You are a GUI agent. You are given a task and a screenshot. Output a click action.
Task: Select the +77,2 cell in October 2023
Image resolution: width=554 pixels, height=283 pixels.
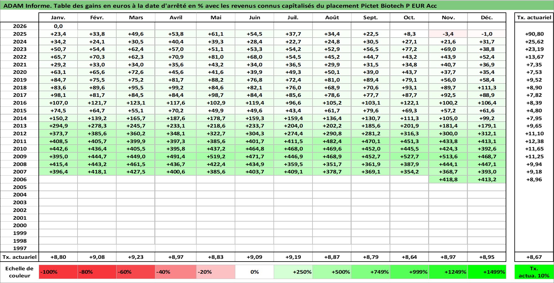tap(409, 49)
